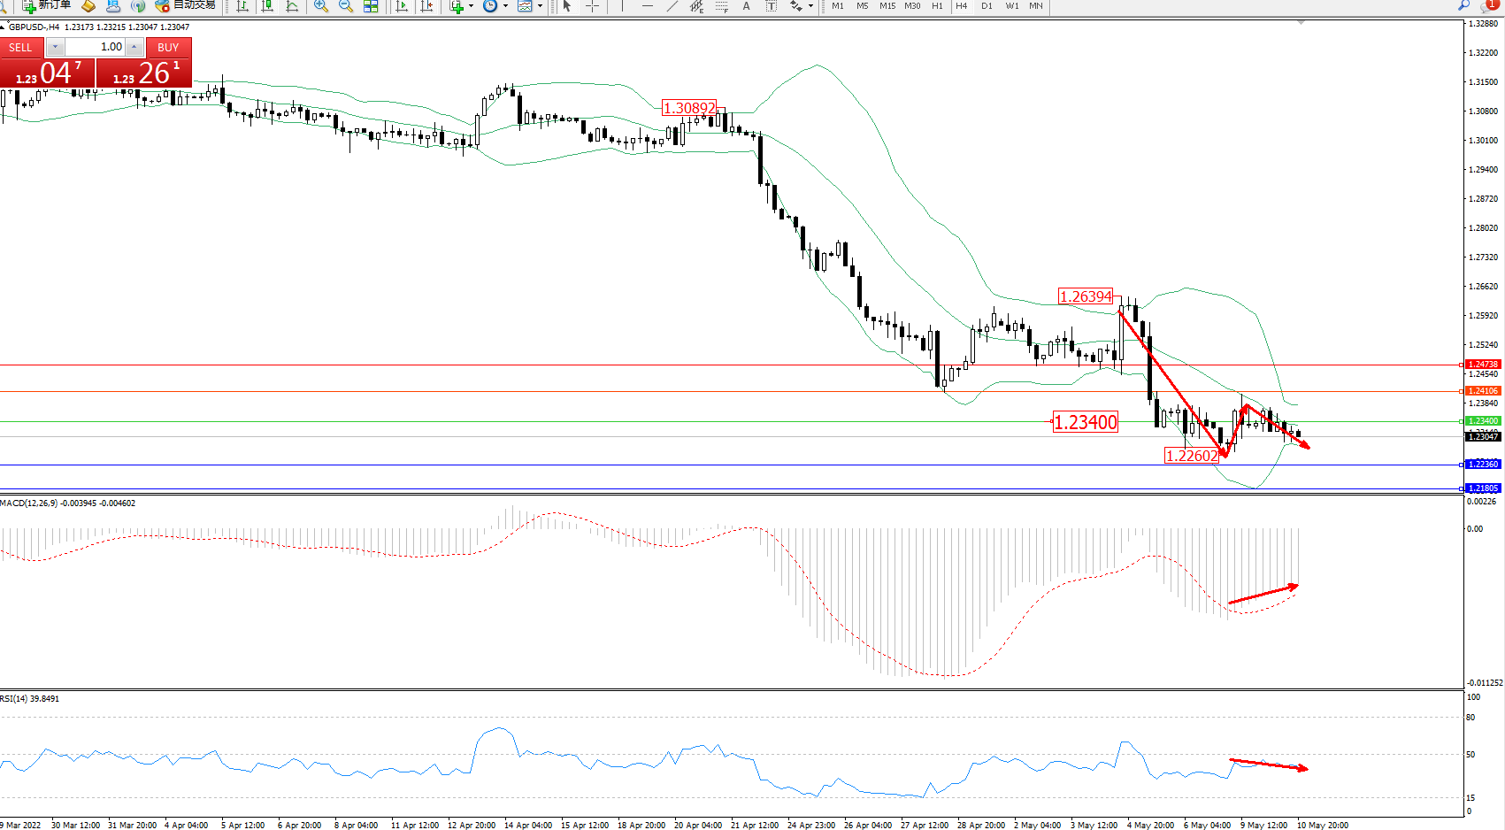Click the zoom in magnifier icon

[x=321, y=6]
